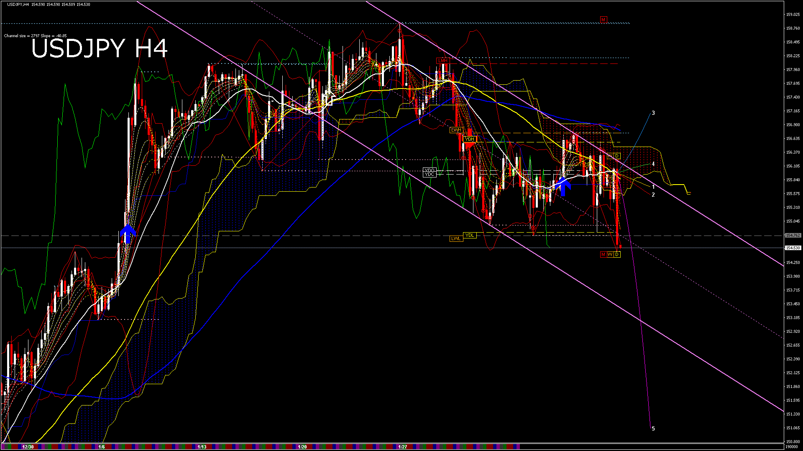Click the USDJPY,H4 quote header text
803x451 pixels.
[49, 5]
